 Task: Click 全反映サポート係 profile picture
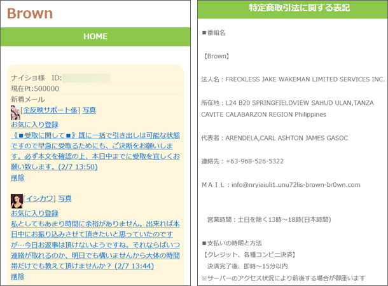[x=16, y=112]
